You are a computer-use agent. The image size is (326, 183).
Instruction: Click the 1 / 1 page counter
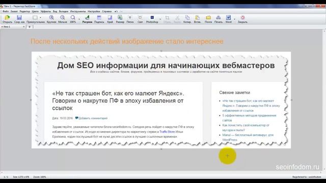click(x=6, y=177)
